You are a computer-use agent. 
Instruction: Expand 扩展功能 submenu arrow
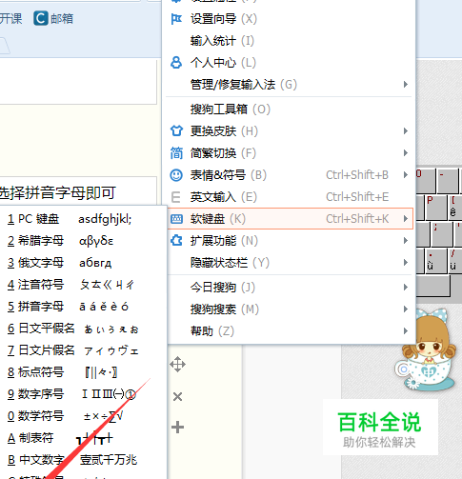point(406,241)
